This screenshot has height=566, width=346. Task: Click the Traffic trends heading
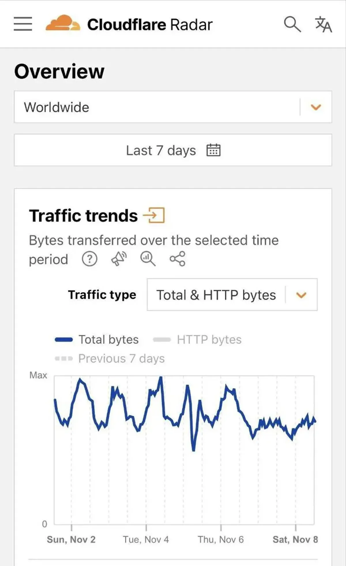click(83, 216)
